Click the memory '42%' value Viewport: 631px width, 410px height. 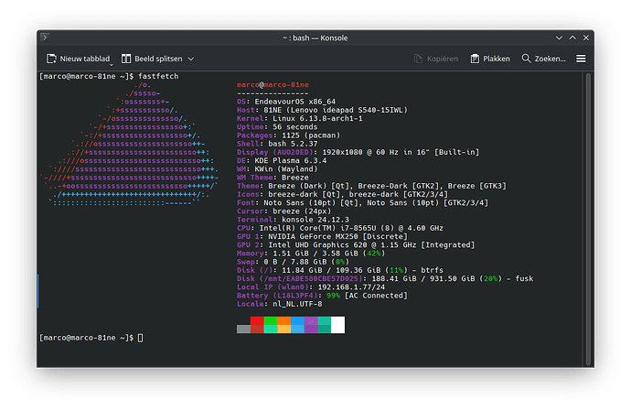click(374, 254)
